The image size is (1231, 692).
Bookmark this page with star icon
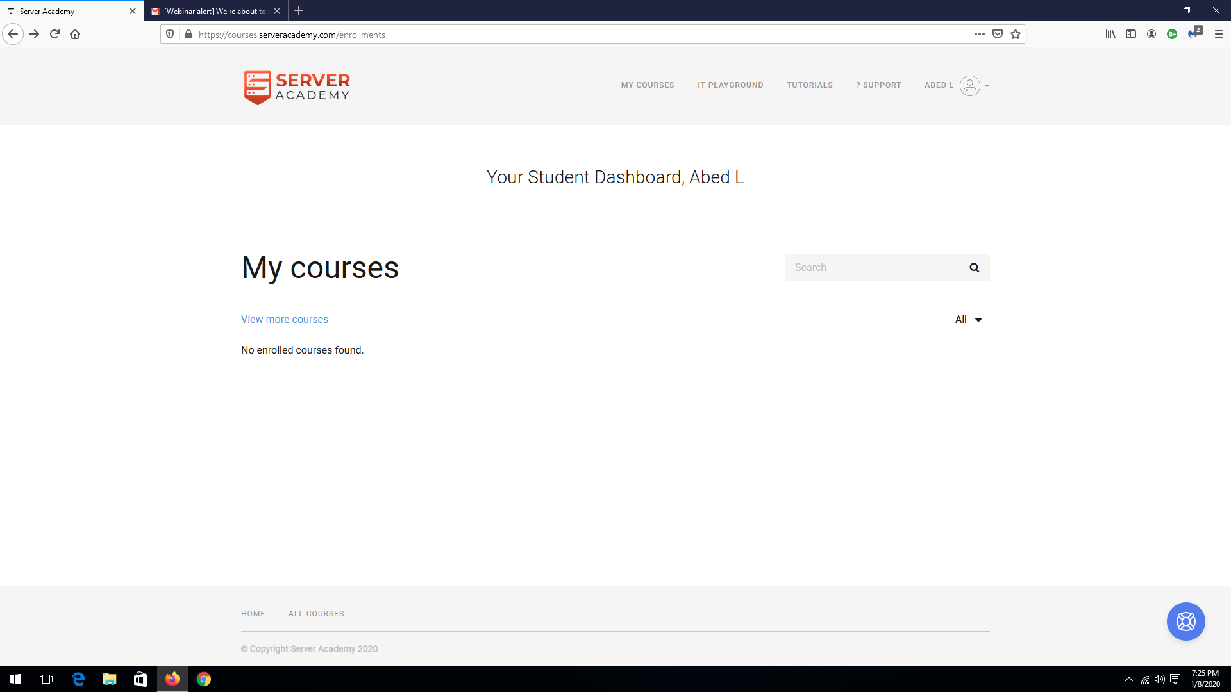(x=1016, y=35)
